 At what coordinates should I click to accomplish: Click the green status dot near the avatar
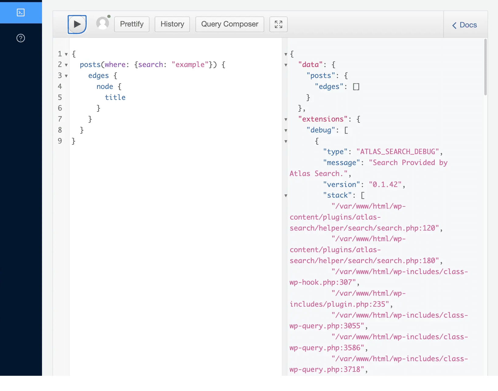(x=109, y=17)
